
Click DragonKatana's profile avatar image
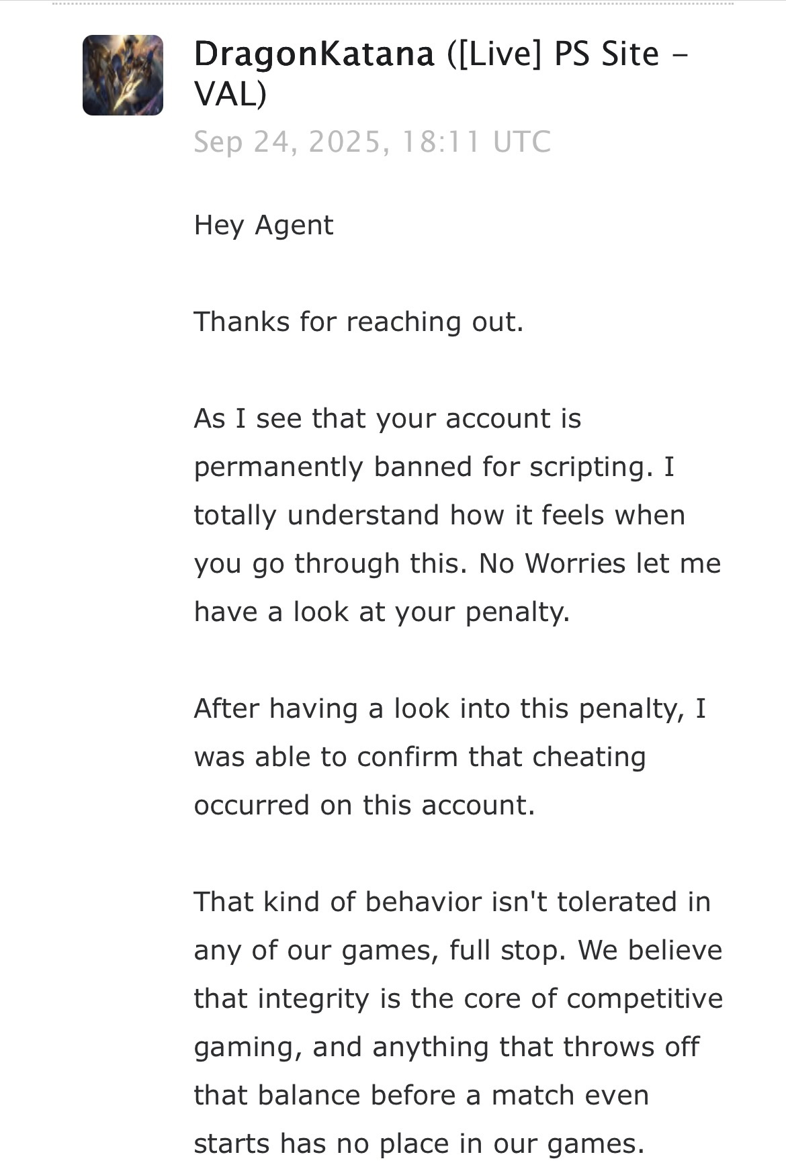click(123, 75)
